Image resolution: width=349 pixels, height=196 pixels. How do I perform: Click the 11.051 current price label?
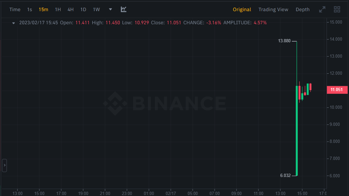point(337,90)
